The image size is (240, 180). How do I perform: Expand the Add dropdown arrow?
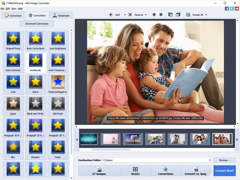point(125,15)
